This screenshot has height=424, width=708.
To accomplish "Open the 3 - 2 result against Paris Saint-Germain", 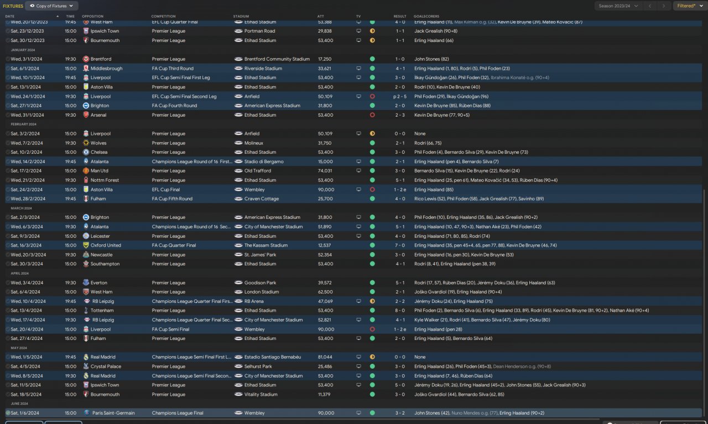I will tap(400, 413).
